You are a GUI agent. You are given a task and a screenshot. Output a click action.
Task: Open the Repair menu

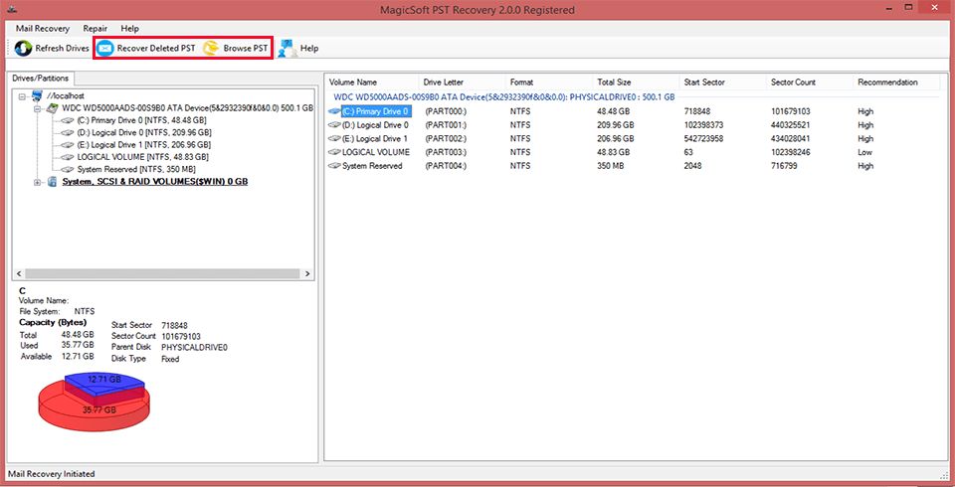tap(95, 29)
